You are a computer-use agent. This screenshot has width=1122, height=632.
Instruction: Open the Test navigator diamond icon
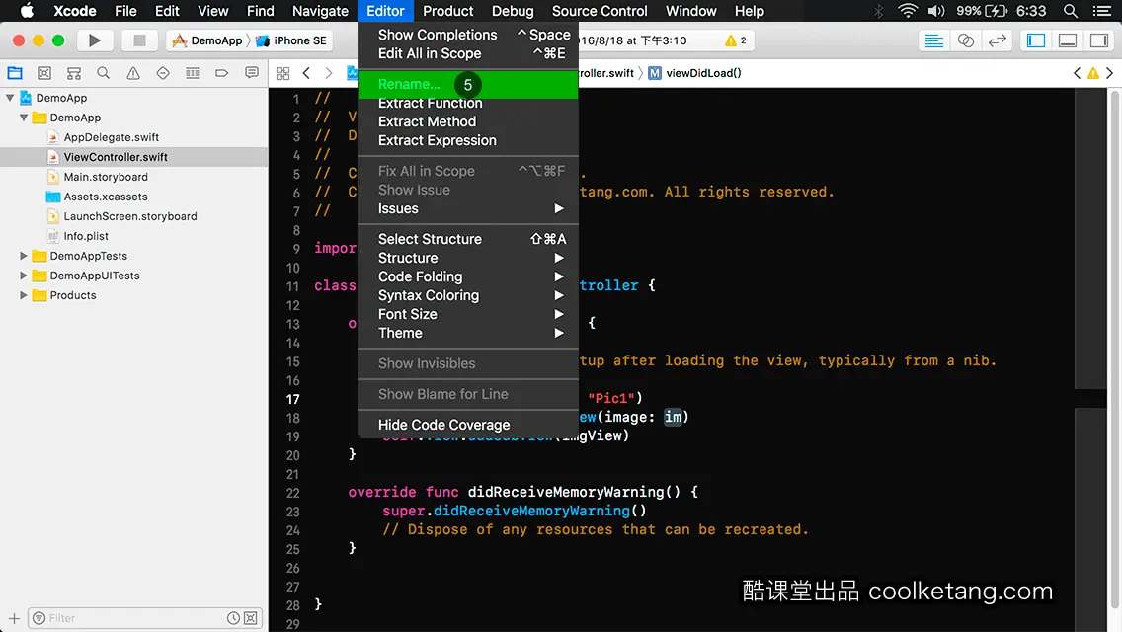pyautogui.click(x=162, y=73)
